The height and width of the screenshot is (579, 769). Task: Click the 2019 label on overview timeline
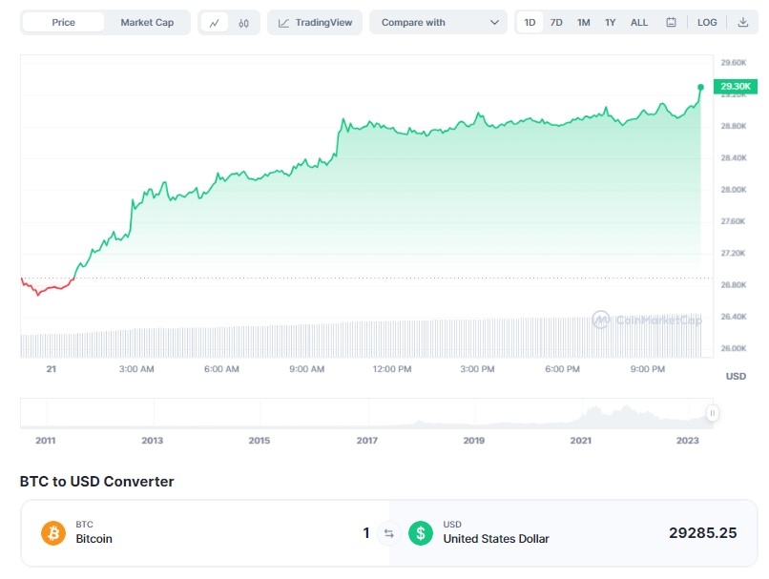click(x=474, y=441)
